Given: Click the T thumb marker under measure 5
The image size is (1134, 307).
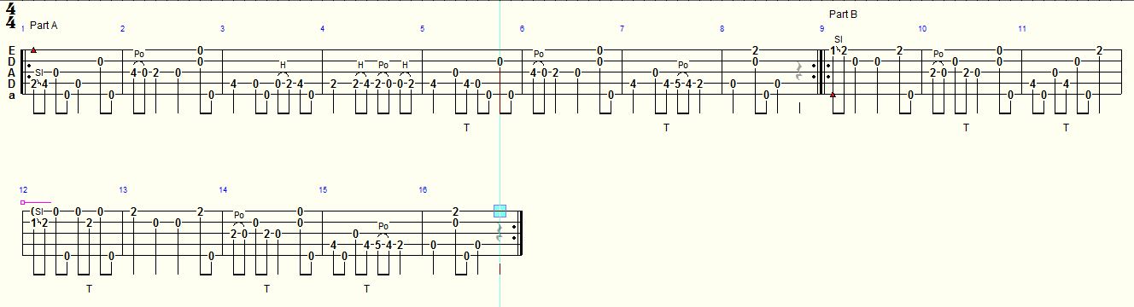Looking at the screenshot, I should (467, 127).
